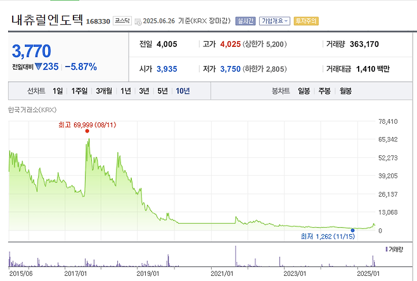Click the 거래량 value 363,170
This screenshot has width=417, height=281.
[x=364, y=44]
